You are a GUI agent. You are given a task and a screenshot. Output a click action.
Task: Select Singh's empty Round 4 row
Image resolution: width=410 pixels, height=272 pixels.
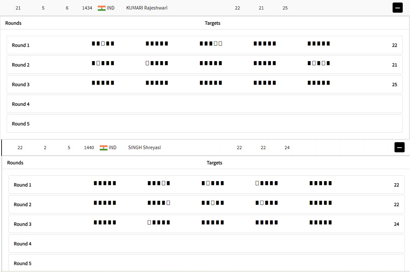206,244
